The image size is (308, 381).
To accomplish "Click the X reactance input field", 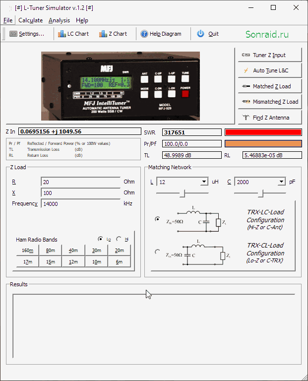I will 81,193.
